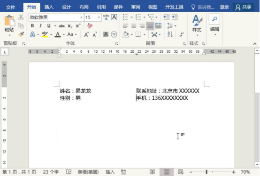Open text highlight color swatch

(x=45, y=34)
